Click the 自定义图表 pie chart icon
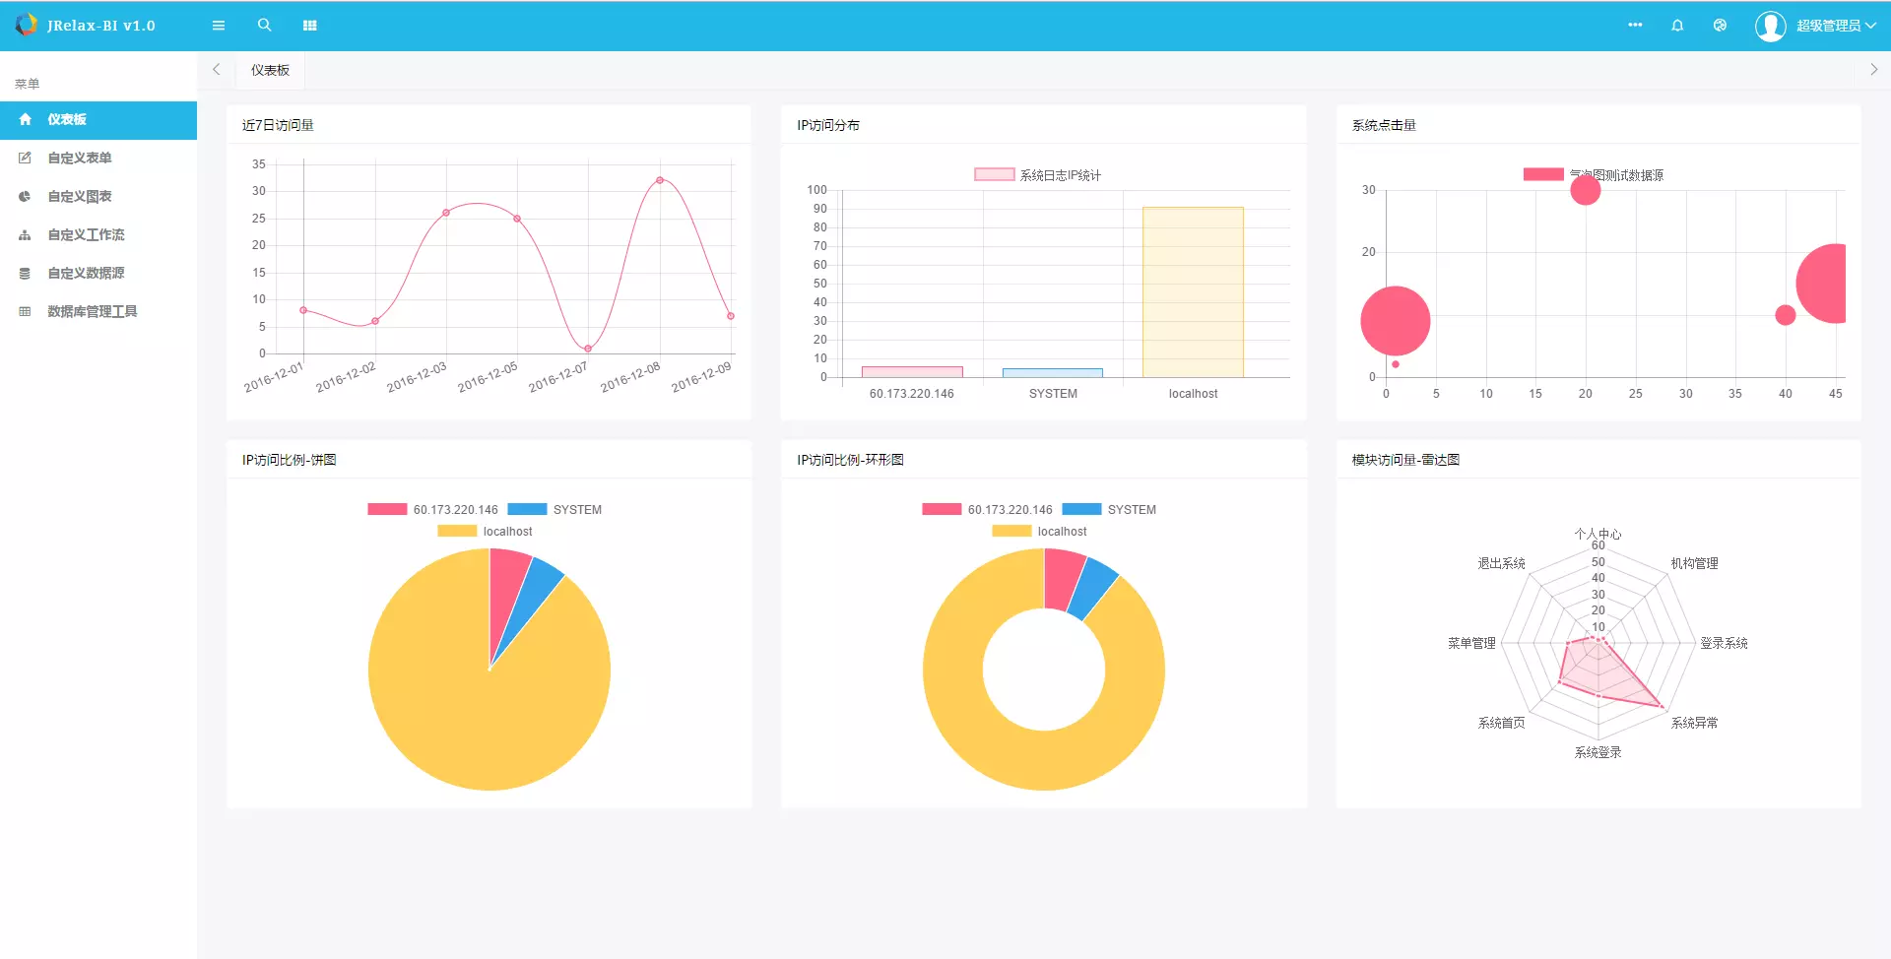This screenshot has height=959, width=1891. [25, 196]
